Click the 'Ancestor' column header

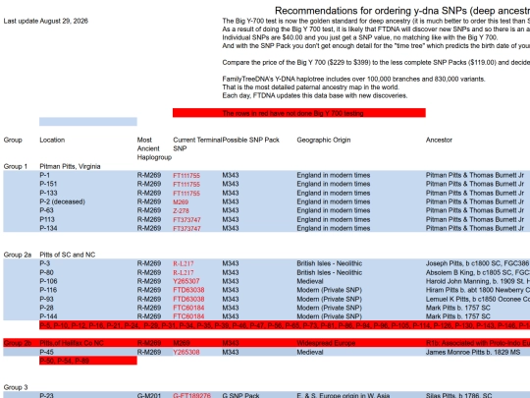pyautogui.click(x=439, y=141)
